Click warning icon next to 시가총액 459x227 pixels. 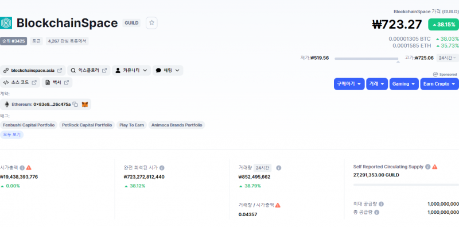pos(29,168)
